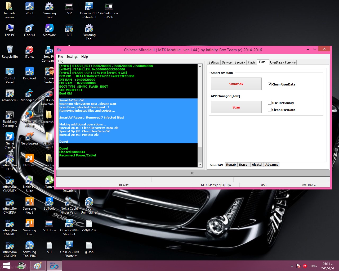Open the Settings menu
Viewport: 339px width, 271px height.
[72, 57]
